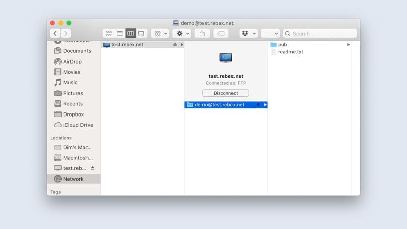Select the demo@test.rebex.net folder row

point(225,105)
